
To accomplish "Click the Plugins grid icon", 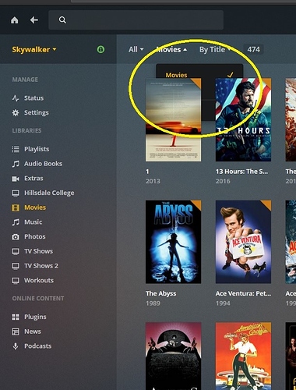I will pos(16,317).
